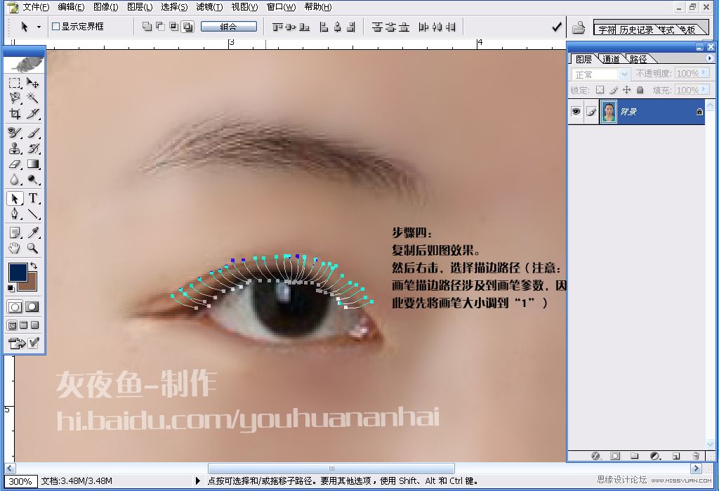
Task: Toggle Lock image pixels
Action: pyautogui.click(x=614, y=90)
